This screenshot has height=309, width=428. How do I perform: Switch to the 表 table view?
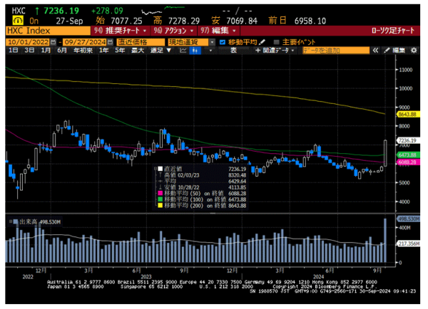(233, 51)
